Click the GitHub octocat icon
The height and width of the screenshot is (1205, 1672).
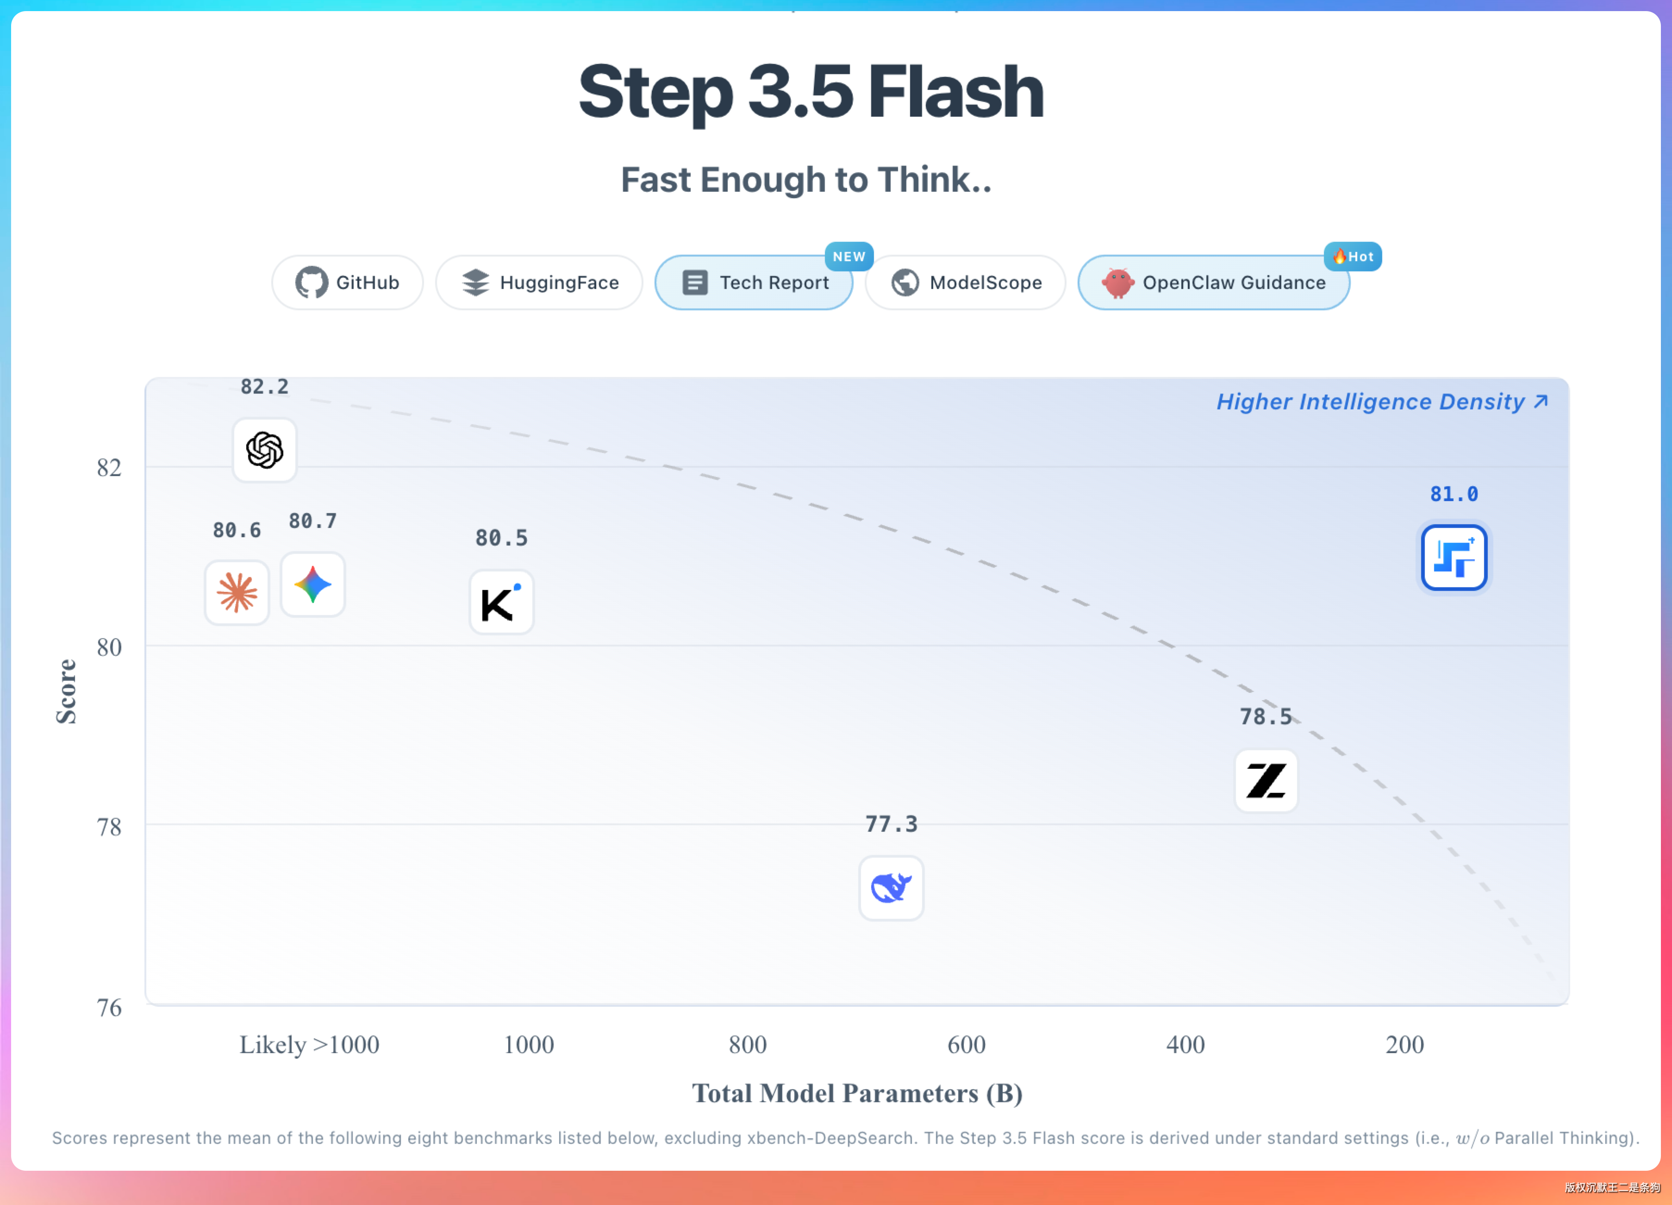pyautogui.click(x=311, y=282)
